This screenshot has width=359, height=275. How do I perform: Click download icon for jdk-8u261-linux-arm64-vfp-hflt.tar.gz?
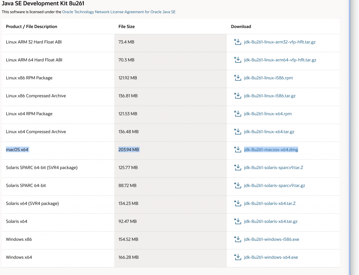(238, 60)
